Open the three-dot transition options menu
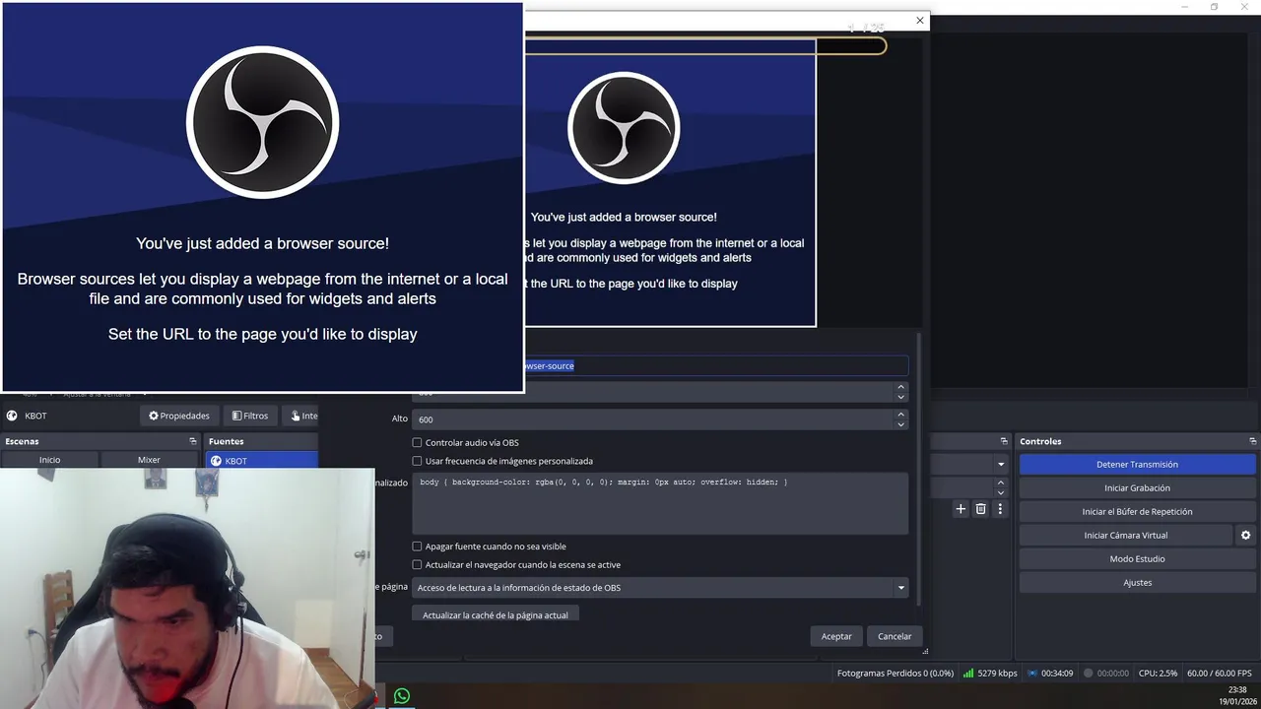The height and width of the screenshot is (709, 1261). pos(1000,509)
